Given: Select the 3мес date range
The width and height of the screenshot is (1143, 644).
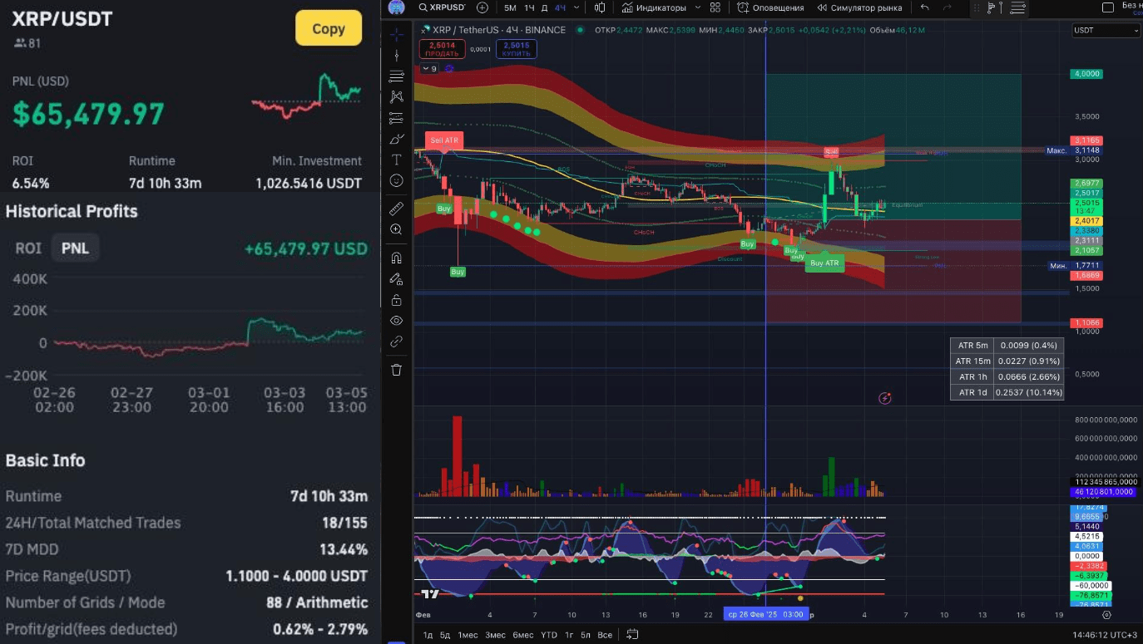Looking at the screenshot, I should tap(495, 635).
